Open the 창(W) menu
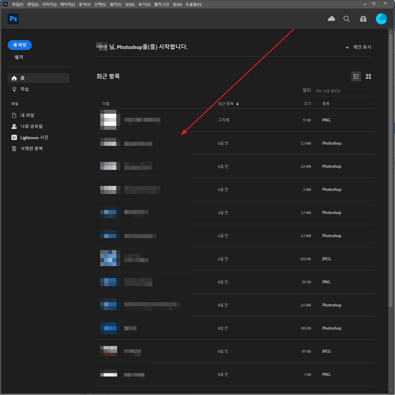The image size is (395, 395). point(177,4)
